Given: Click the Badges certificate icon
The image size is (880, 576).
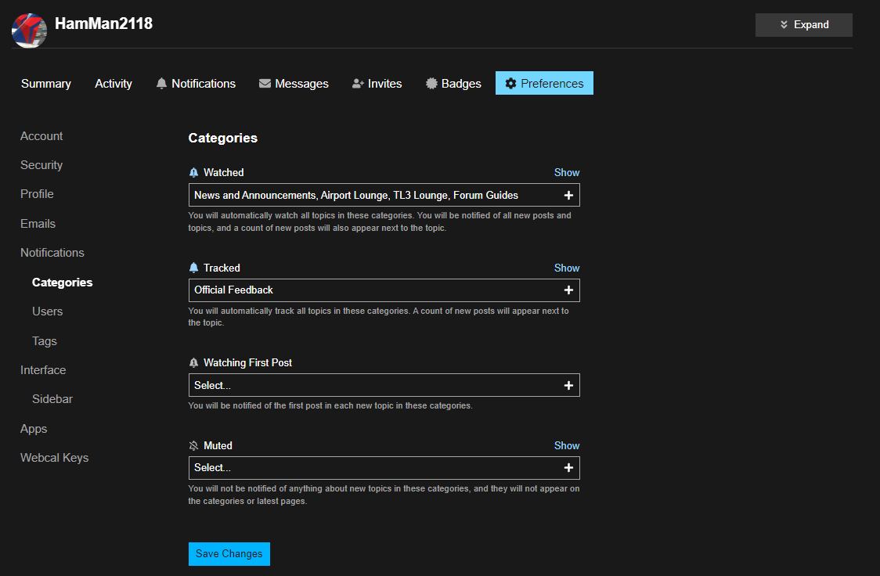Looking at the screenshot, I should click(x=431, y=84).
